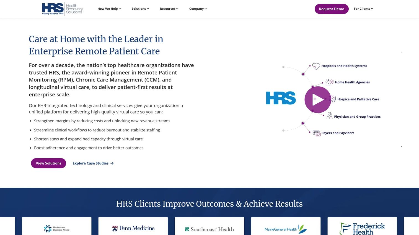Click the blue HRS logo in diagram

281,98
